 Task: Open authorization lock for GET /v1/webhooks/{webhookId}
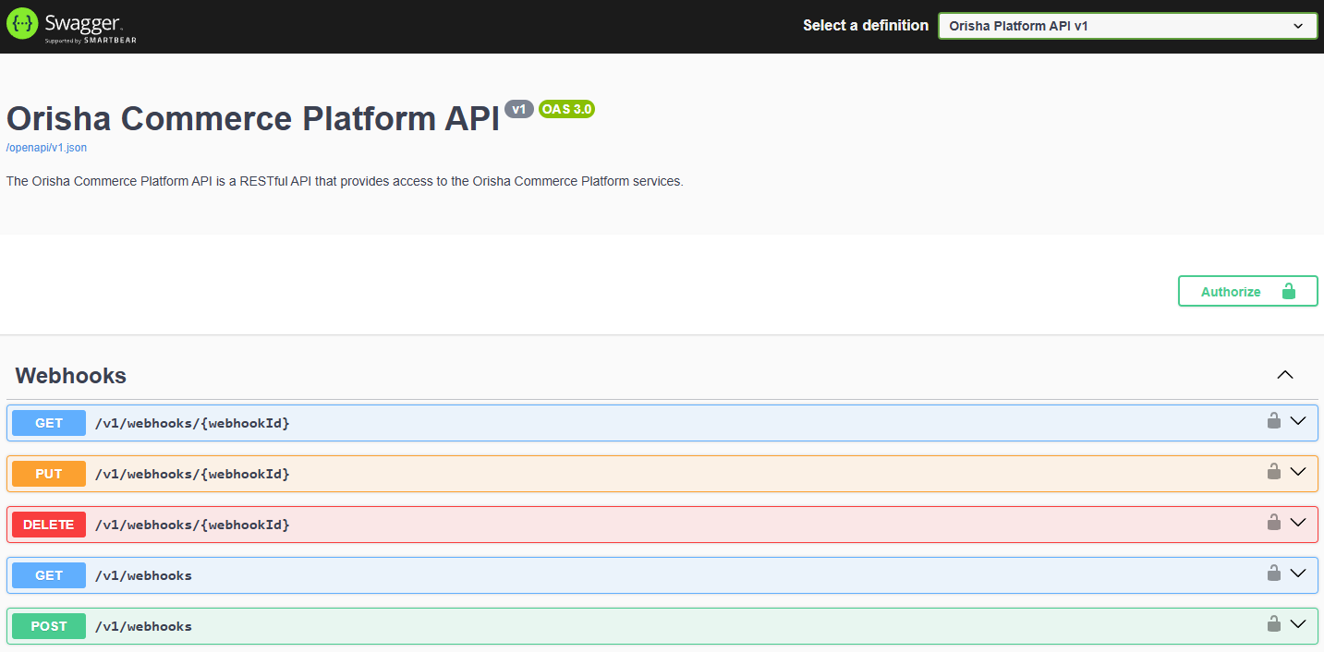[1274, 420]
